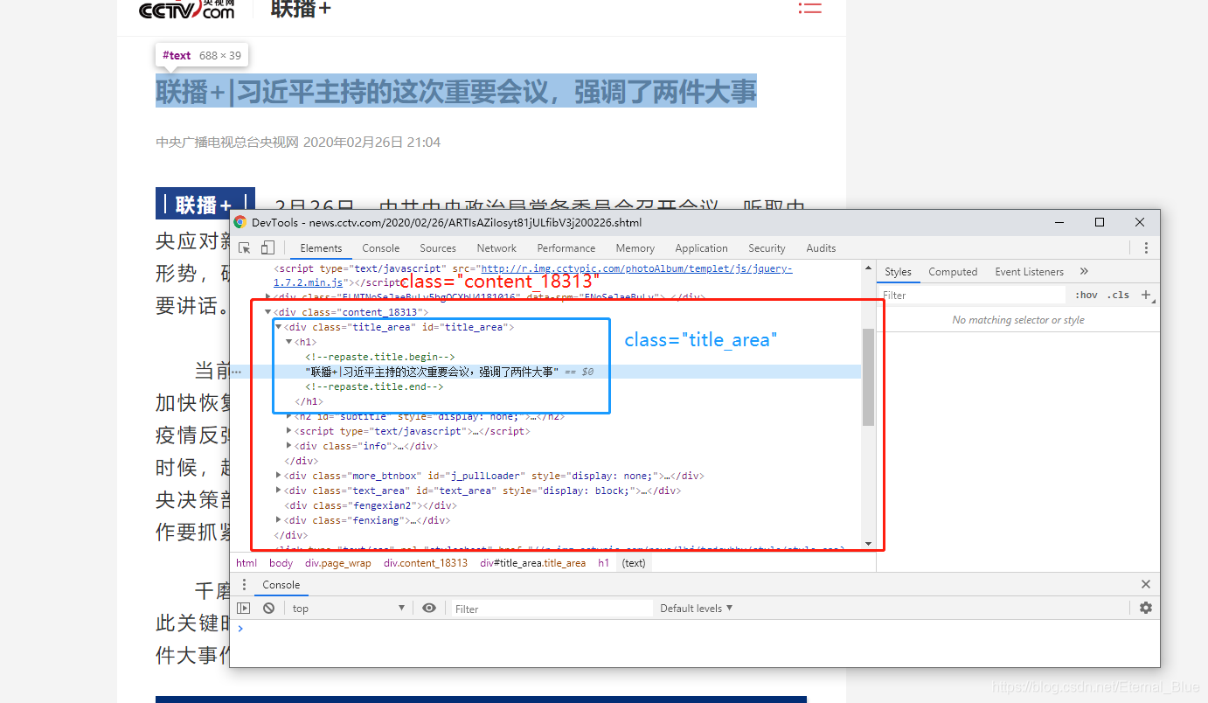Switch to the Network tab
1208x703 pixels.
496,247
